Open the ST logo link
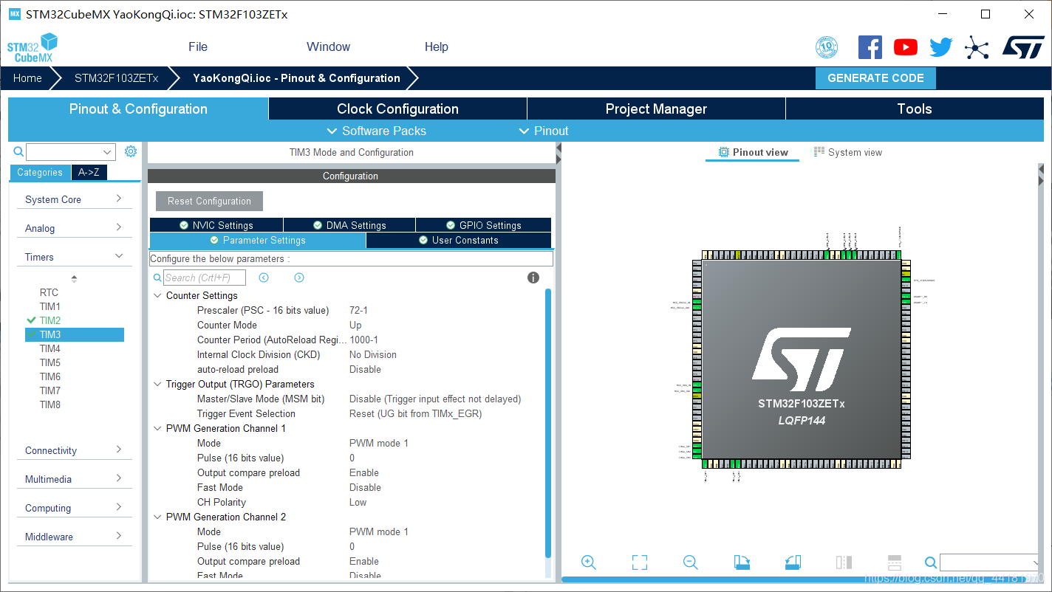Image resolution: width=1052 pixels, height=592 pixels. [x=1023, y=47]
